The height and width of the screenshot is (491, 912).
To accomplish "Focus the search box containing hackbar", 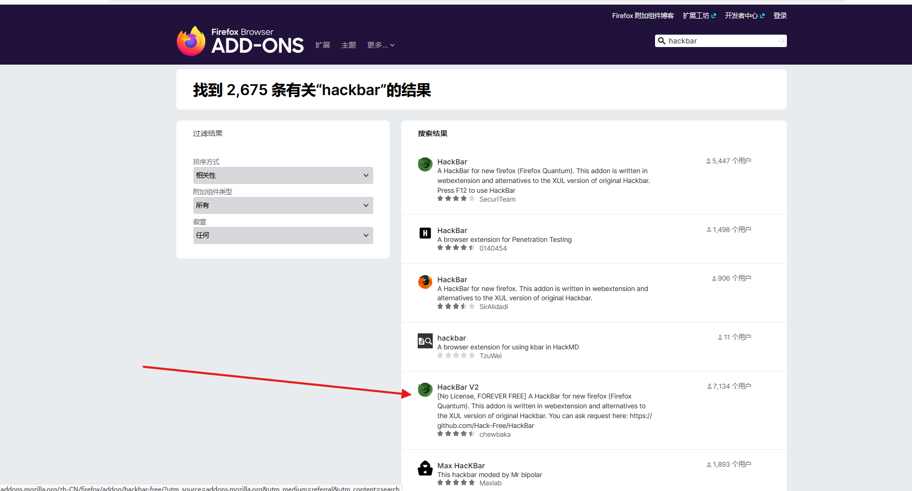I will point(721,41).
